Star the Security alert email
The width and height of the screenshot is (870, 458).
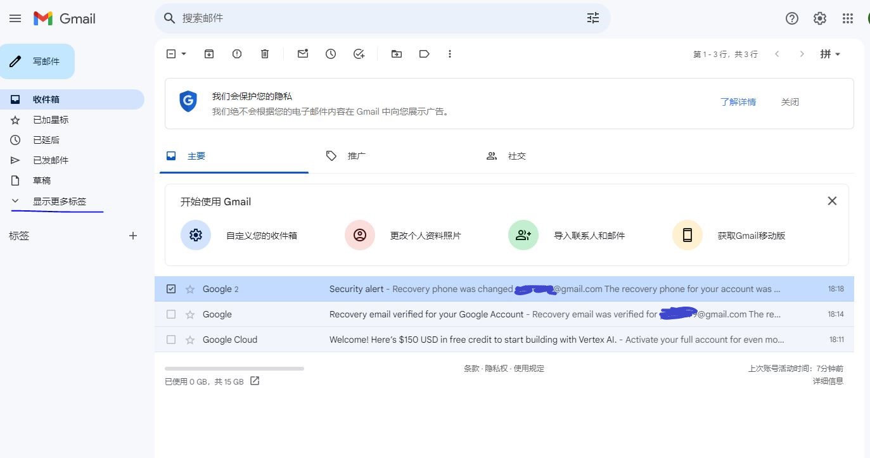190,289
